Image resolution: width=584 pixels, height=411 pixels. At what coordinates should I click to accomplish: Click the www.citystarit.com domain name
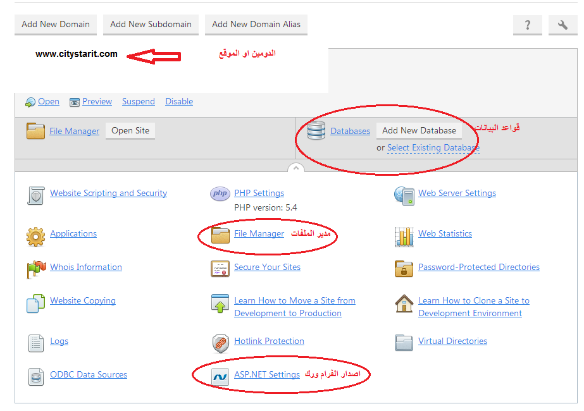click(x=77, y=54)
